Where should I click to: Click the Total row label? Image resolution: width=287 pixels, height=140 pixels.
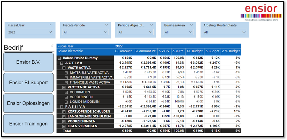67,131
